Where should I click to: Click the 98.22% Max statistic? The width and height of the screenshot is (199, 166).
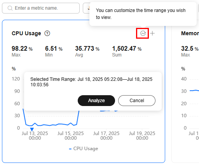coord(22,51)
